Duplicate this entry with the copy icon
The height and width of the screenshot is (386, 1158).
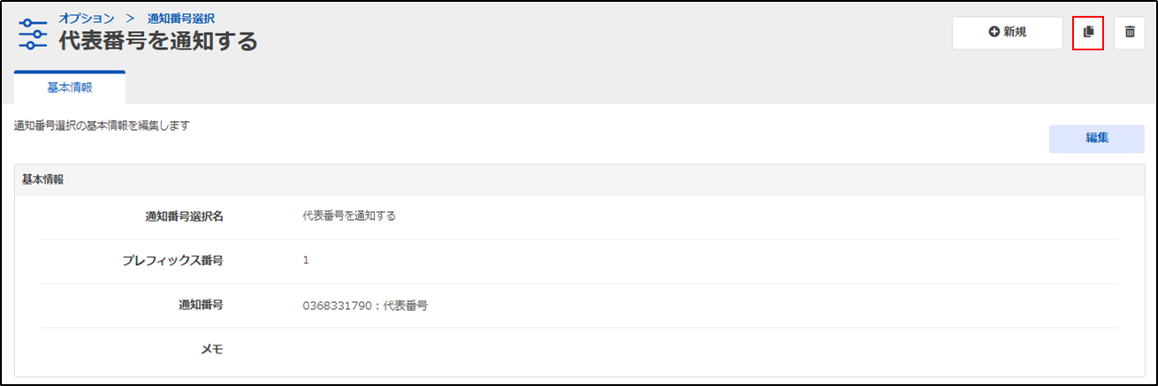(x=1088, y=32)
